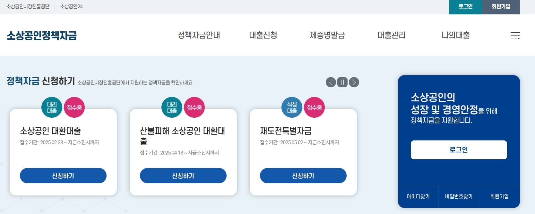Click the teal 로그인 button at top right
Screen dimensions: 535x214
click(x=465, y=6)
